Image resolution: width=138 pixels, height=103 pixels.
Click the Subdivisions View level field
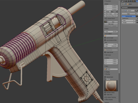point(129,21)
